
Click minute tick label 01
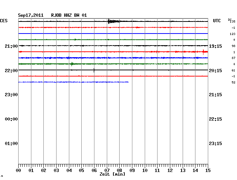31,171
